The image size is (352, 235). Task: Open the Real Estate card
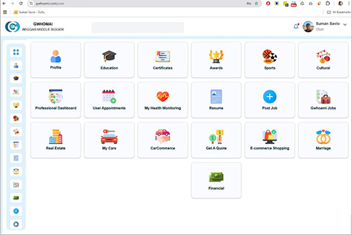(56, 140)
